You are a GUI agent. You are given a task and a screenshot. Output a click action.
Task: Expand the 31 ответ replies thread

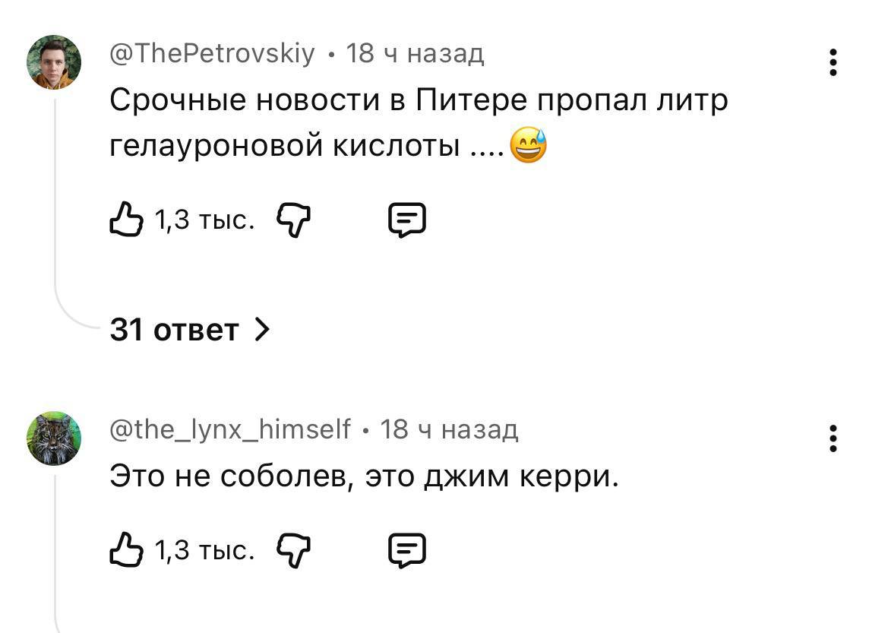click(189, 330)
